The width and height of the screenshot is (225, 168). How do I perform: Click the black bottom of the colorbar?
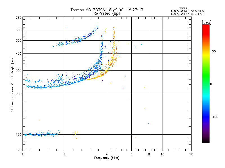pos(206,141)
